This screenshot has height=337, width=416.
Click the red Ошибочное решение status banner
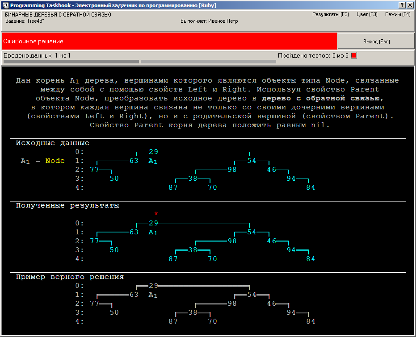[169, 41]
